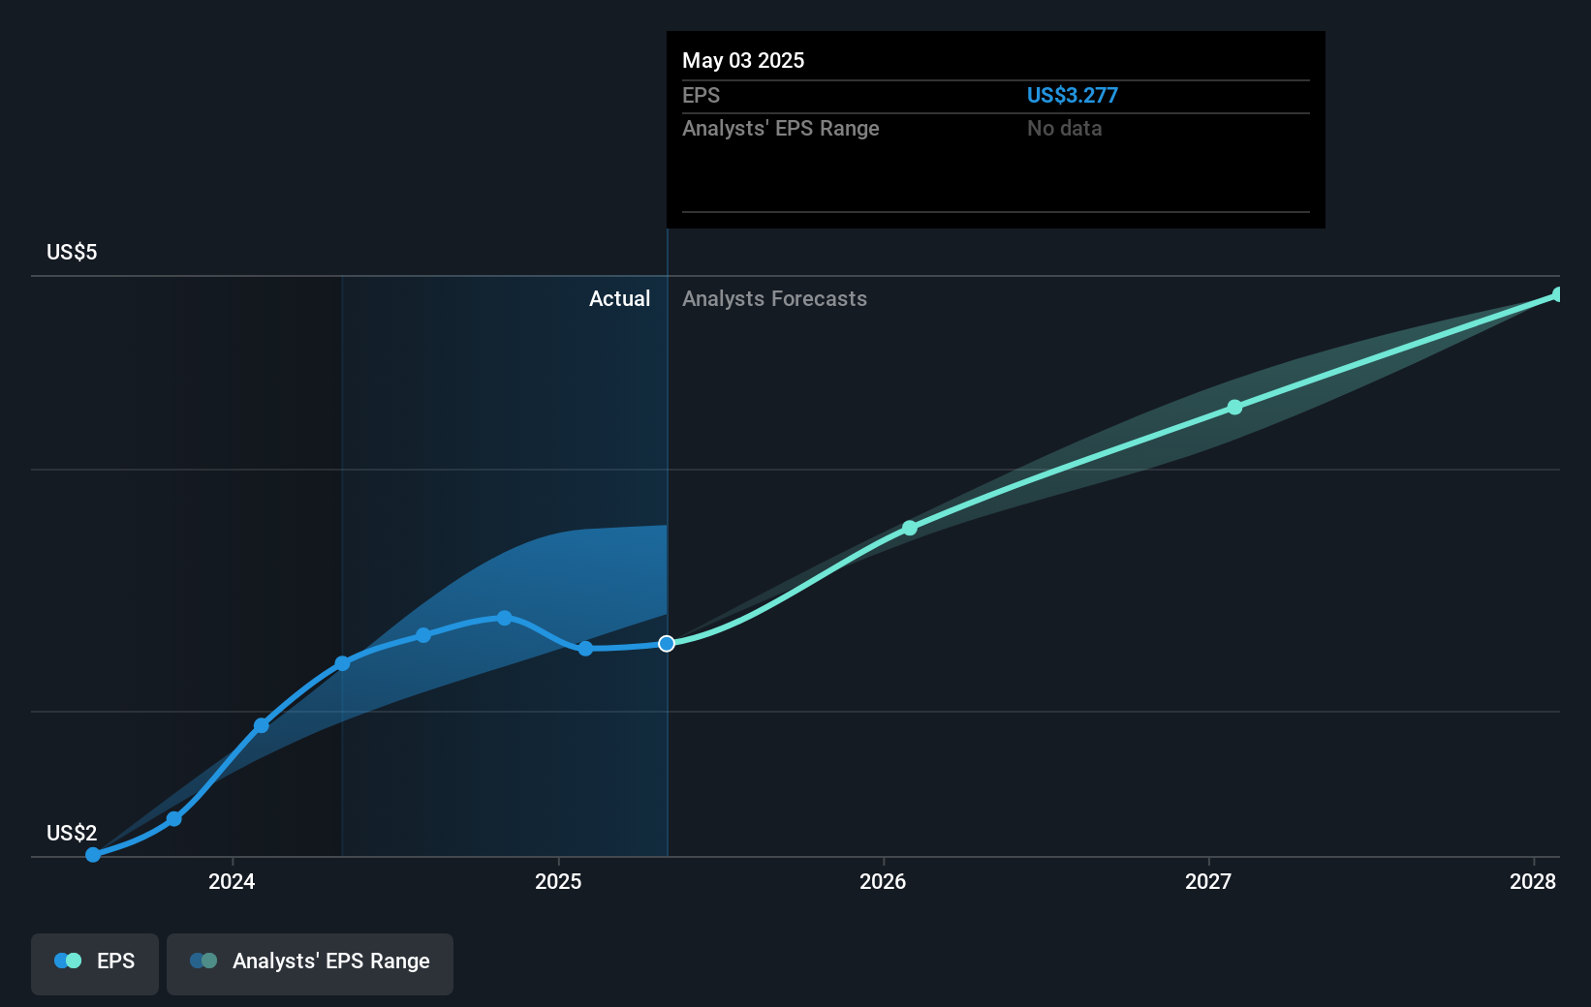Click the 2028 x-axis label
This screenshot has width=1591, height=1007.
click(x=1533, y=881)
